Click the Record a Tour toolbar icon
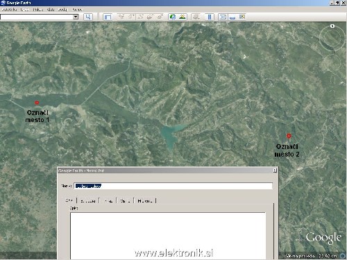This screenshot has width=347, height=260. coord(160,17)
